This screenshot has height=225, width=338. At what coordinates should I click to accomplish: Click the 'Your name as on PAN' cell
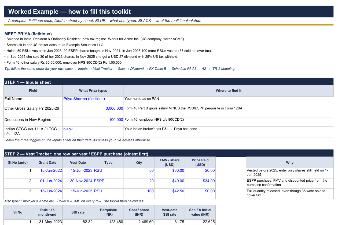[229, 101]
